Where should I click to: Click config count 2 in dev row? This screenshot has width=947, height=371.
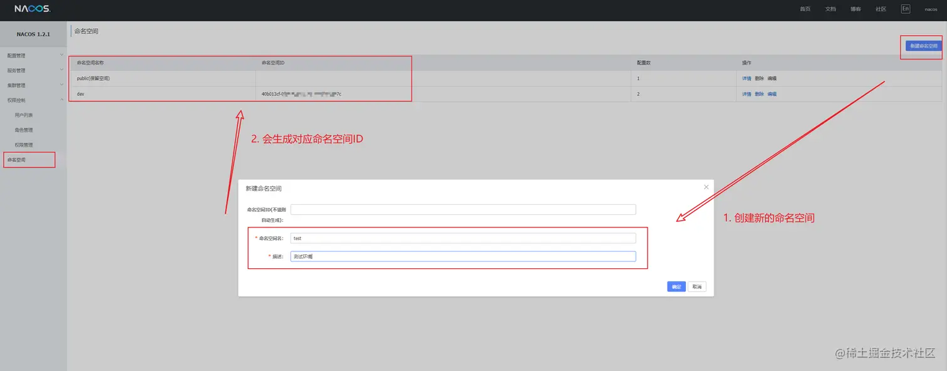tap(638, 94)
